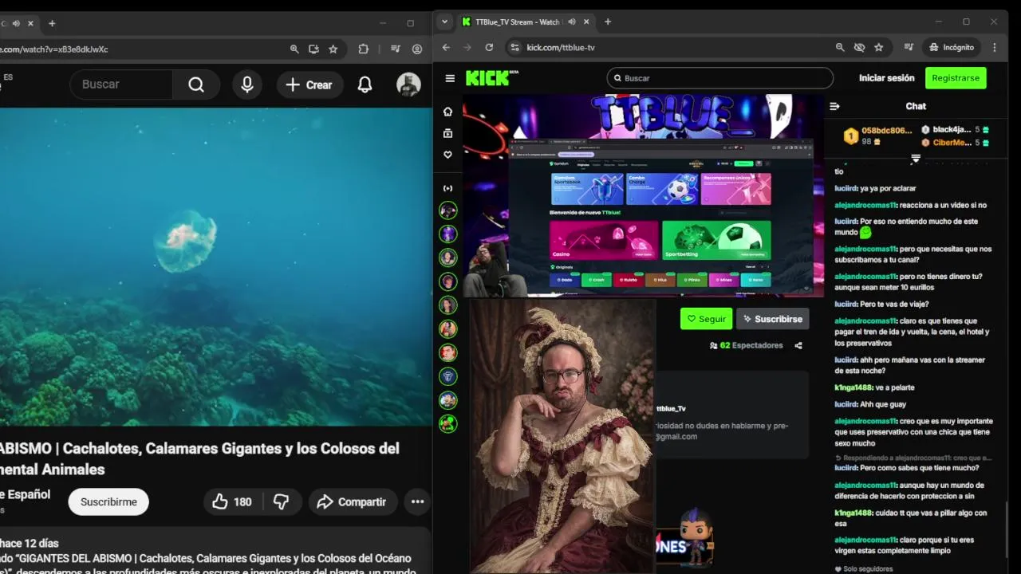Reload the kick.com page
1021x574 pixels.
click(489, 48)
